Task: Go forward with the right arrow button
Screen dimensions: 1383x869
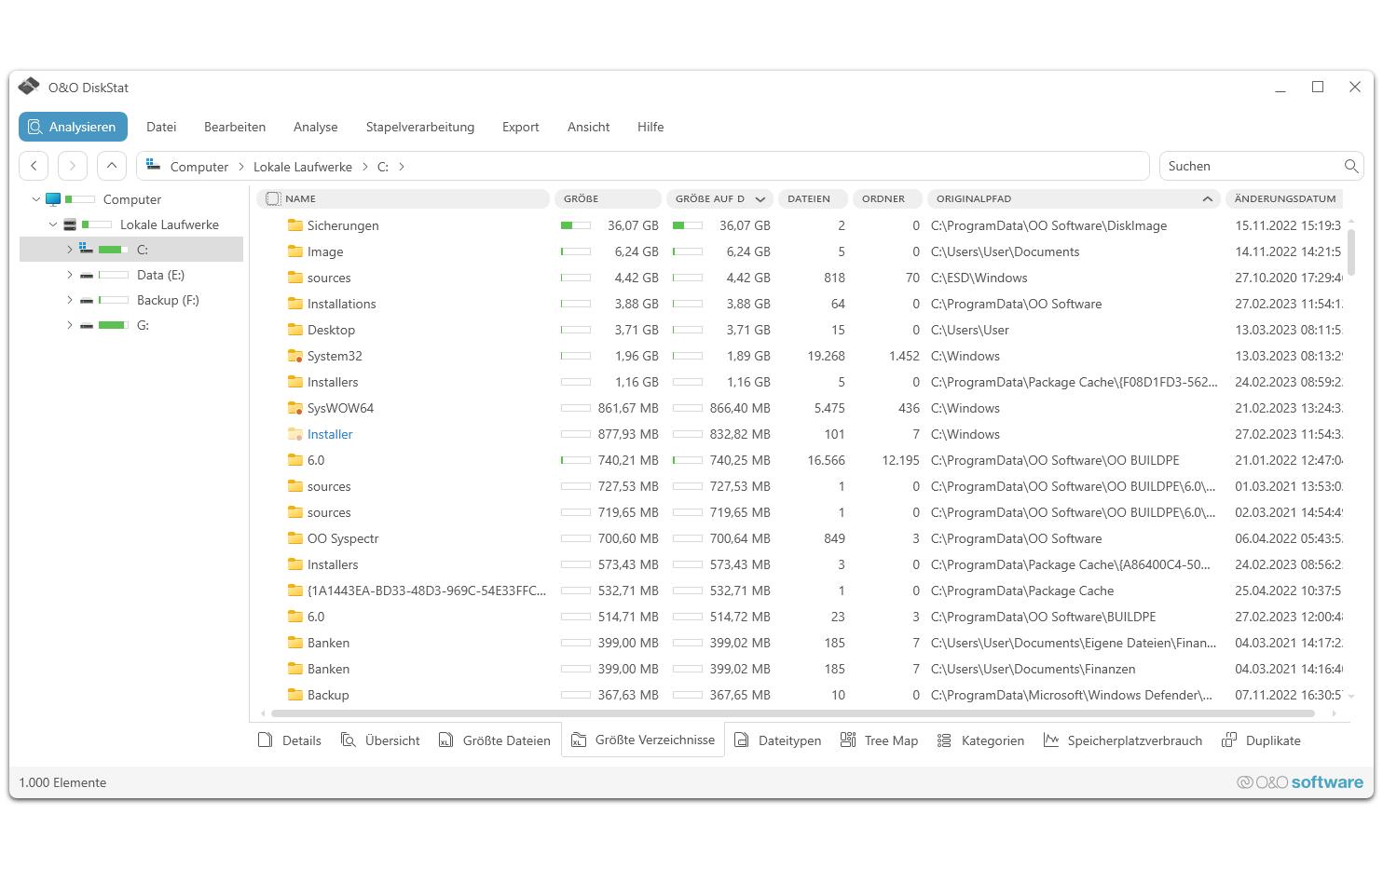Action: tap(73, 166)
